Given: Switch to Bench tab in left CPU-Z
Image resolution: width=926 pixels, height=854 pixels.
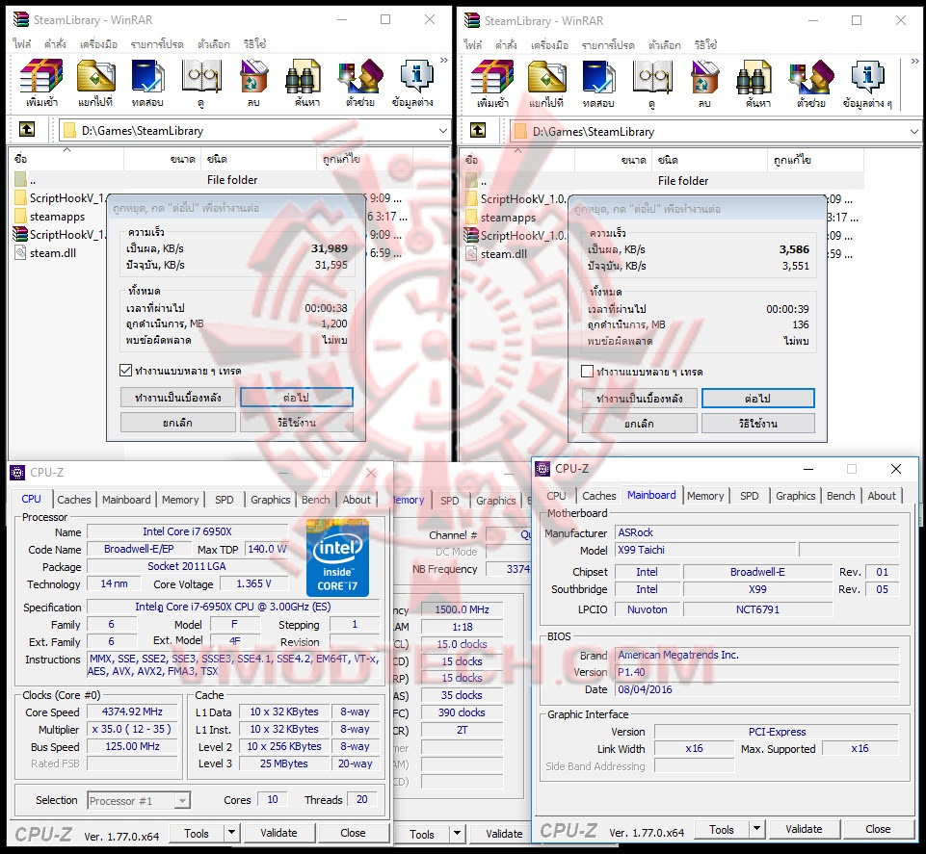Looking at the screenshot, I should click(316, 500).
